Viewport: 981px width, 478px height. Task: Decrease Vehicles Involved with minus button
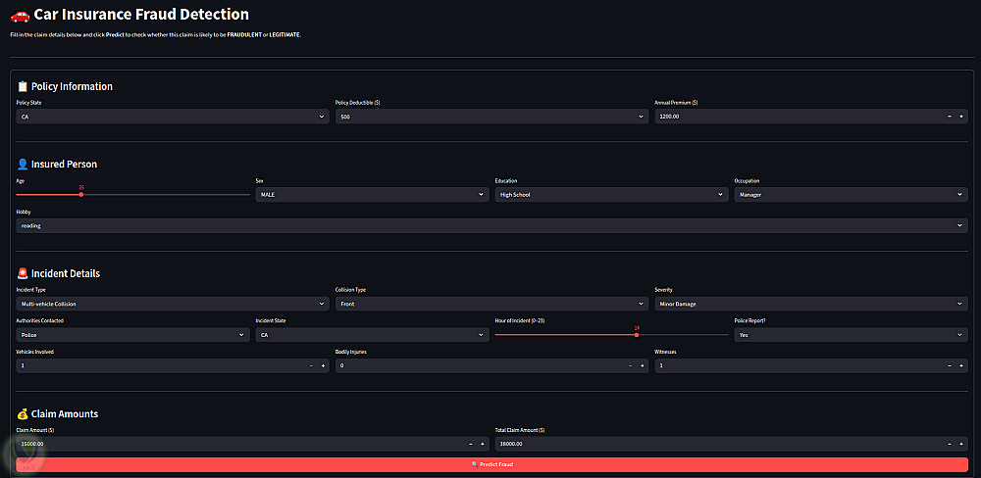pyautogui.click(x=311, y=365)
